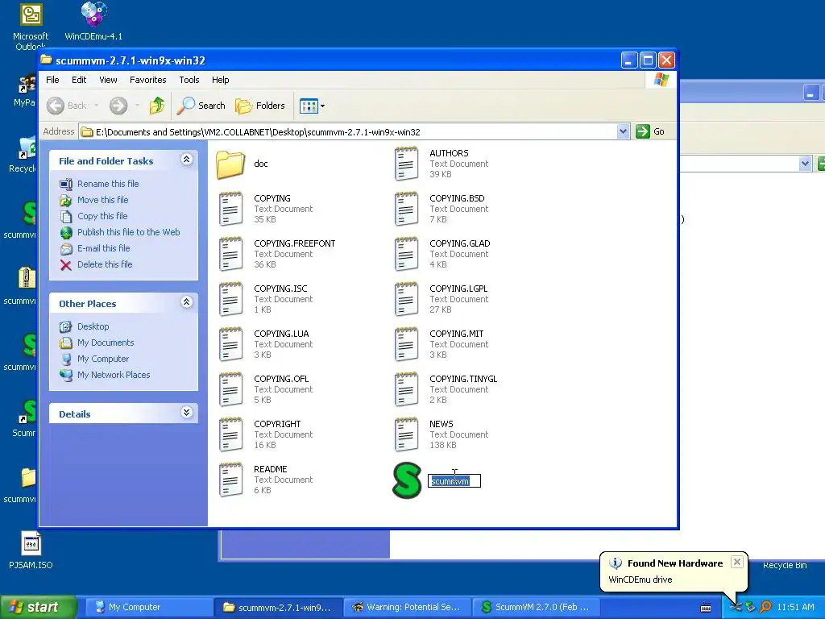The height and width of the screenshot is (619, 825).
Task: Click E-mail this file link
Action: coord(104,248)
